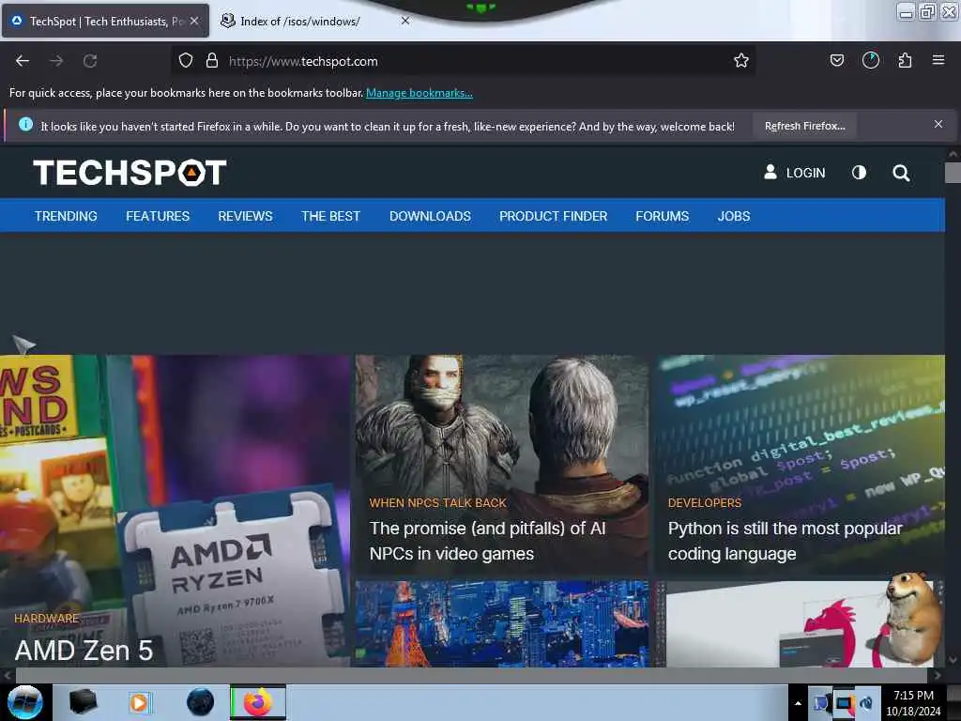Screen dimensions: 961x721
Task: Toggle the dark/light theme contrast icon
Action: (859, 173)
